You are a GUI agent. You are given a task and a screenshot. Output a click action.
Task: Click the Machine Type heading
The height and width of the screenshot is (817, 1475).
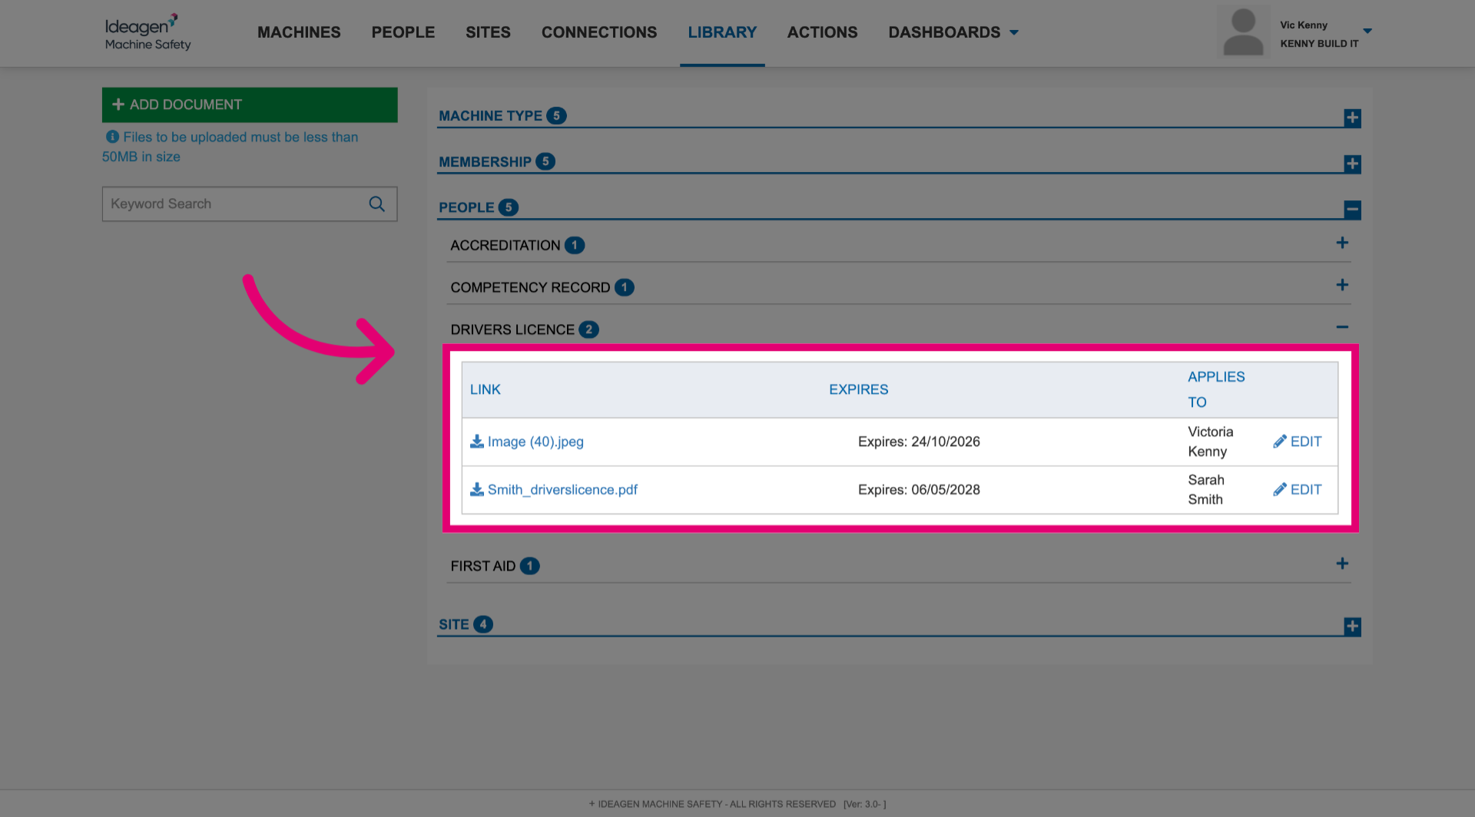[490, 116]
